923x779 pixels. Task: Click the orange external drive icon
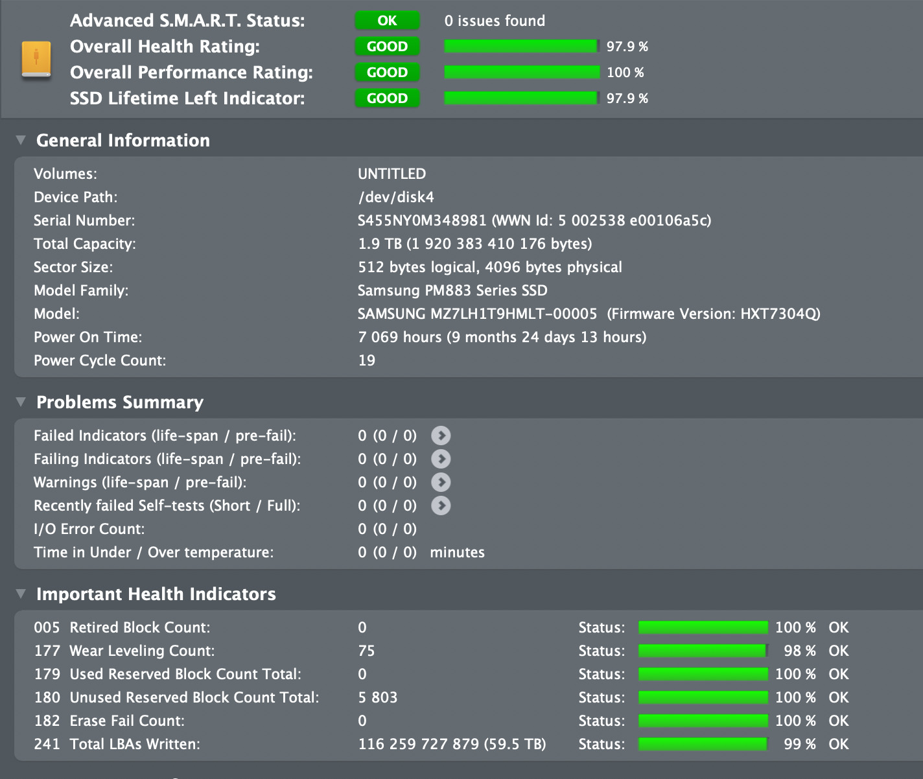[x=36, y=60]
